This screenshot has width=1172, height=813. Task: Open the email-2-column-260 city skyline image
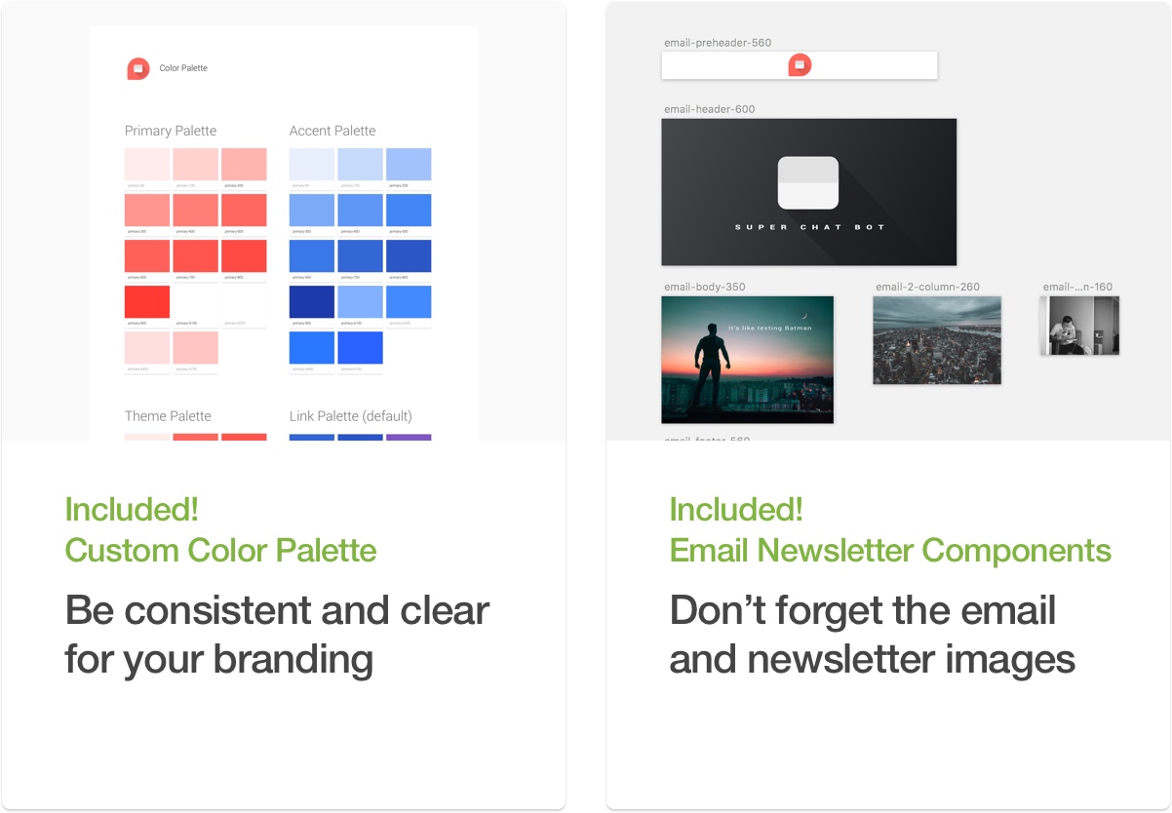(x=937, y=340)
